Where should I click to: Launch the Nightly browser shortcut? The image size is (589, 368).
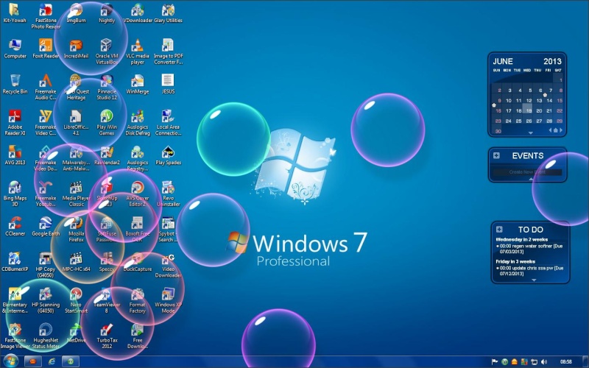pyautogui.click(x=107, y=14)
